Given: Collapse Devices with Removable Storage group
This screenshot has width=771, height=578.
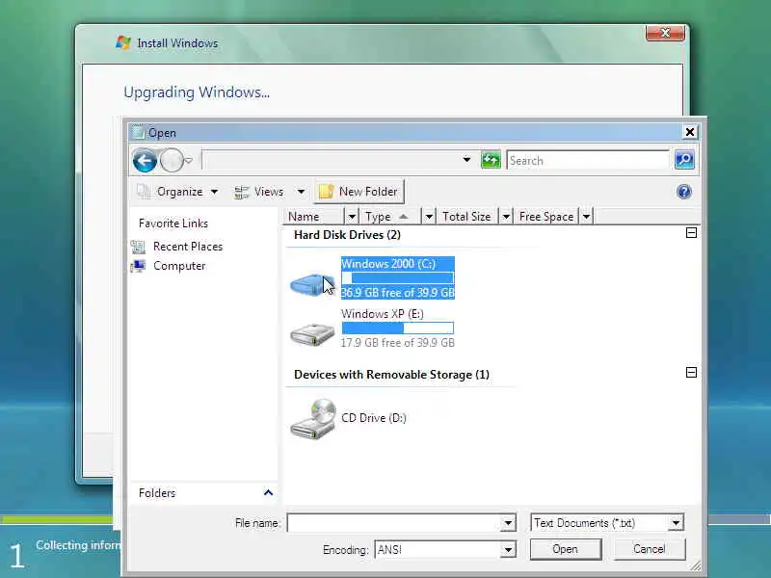Looking at the screenshot, I should tap(691, 373).
